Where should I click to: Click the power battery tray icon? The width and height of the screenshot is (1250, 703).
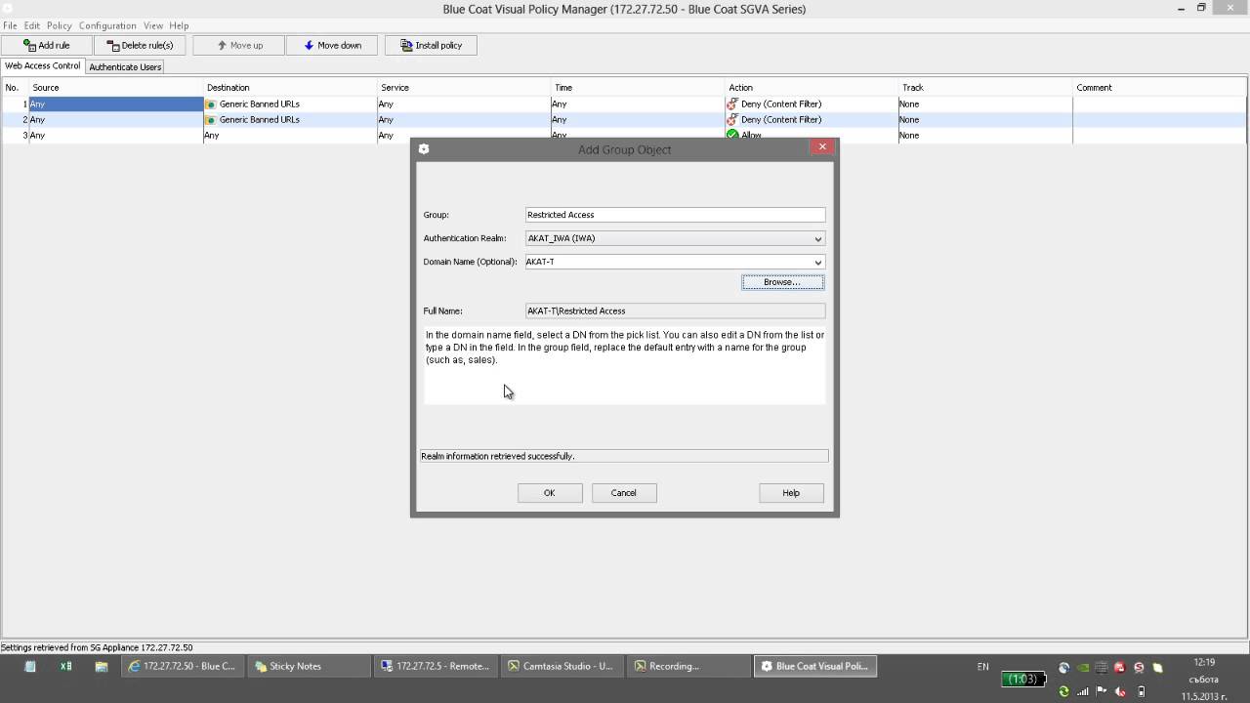coord(1141,691)
